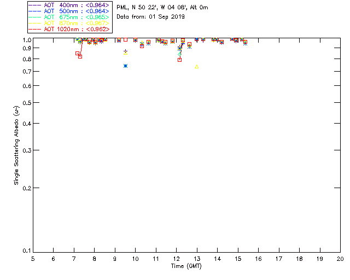Click the hour 10 label on time axis
Screen dimensions: 350x280
tap(135, 259)
